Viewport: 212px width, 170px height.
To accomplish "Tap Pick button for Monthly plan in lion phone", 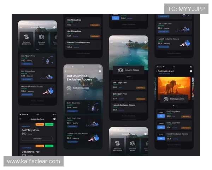I will coord(161,138).
